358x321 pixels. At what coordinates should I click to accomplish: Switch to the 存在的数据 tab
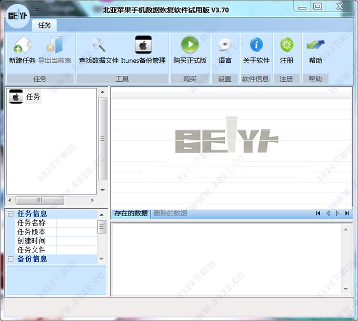click(x=131, y=213)
